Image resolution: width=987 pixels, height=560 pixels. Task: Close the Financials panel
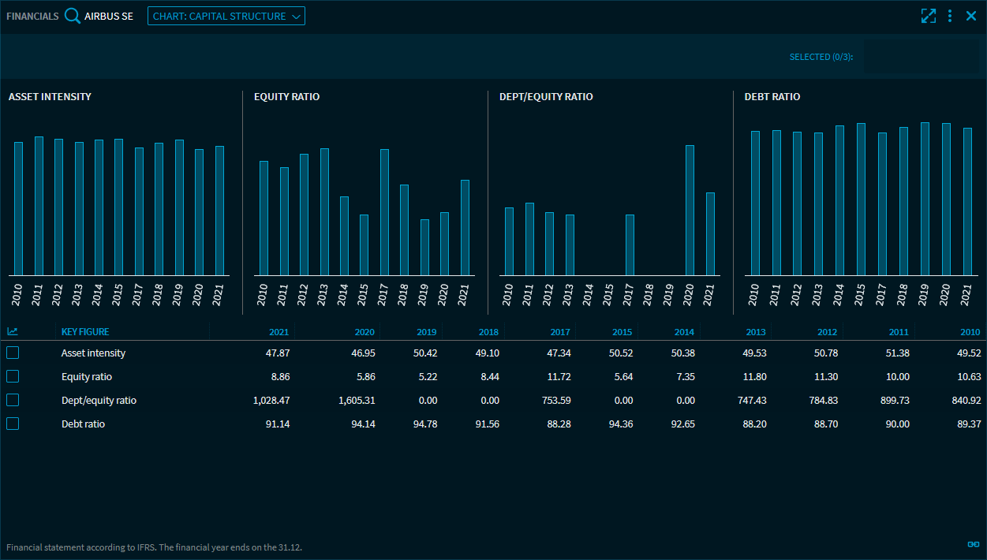(x=971, y=16)
